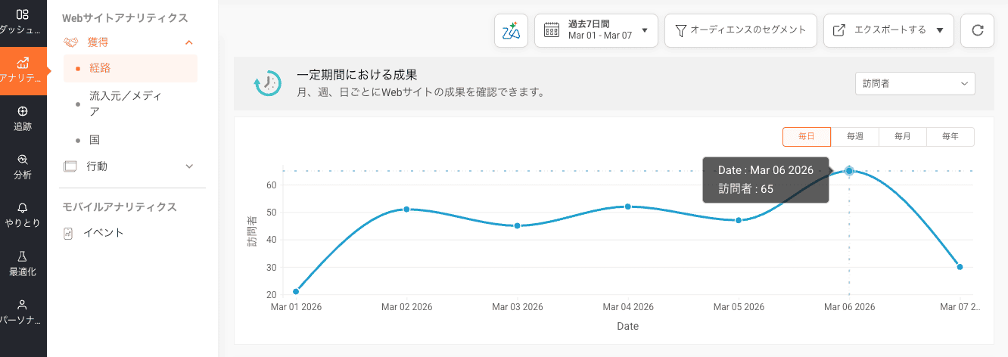
Task: Click the Mar 02 2026 data point
Action: click(x=406, y=210)
